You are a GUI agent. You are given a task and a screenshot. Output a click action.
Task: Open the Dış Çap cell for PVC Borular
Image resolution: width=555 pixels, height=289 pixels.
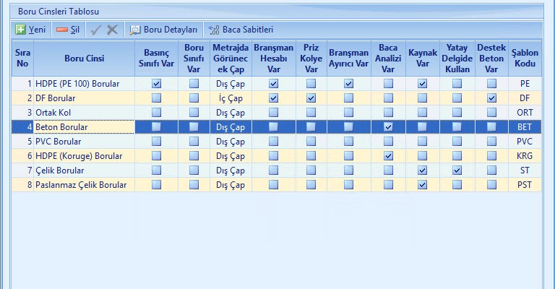tap(231, 142)
